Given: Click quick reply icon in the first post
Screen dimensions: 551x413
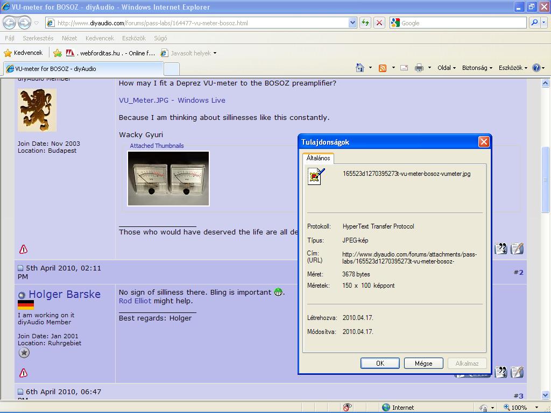Looking at the screenshot, I should (517, 248).
